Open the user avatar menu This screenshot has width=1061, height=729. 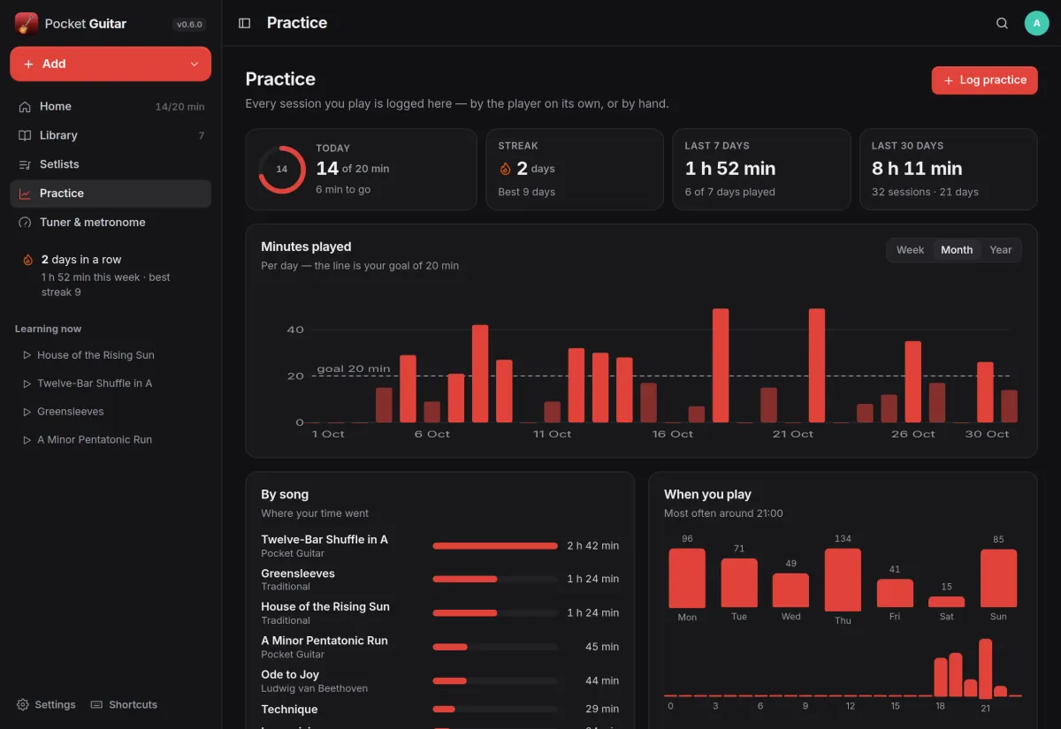[1036, 23]
